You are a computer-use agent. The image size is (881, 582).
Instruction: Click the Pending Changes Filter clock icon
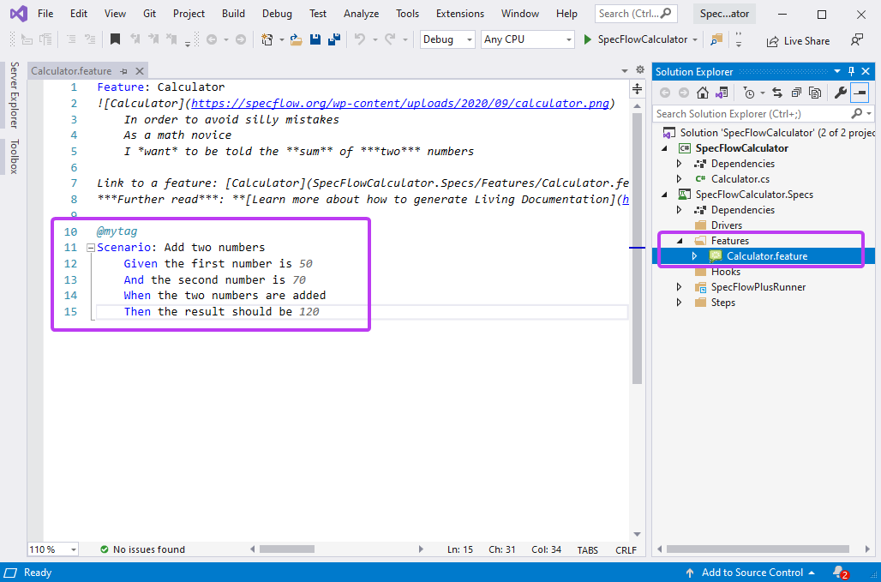tap(748, 93)
